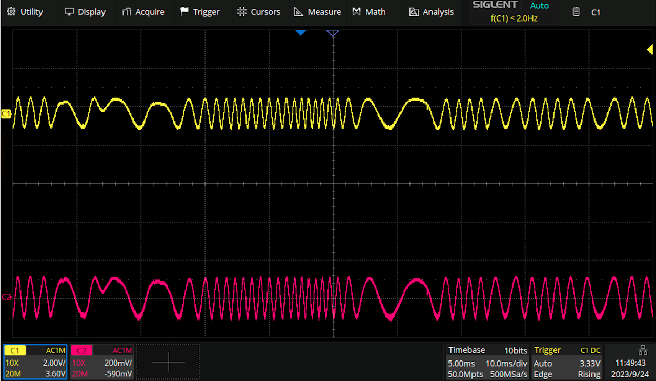Click the clipboard icon beside C1
The image size is (656, 381).
(x=576, y=12)
